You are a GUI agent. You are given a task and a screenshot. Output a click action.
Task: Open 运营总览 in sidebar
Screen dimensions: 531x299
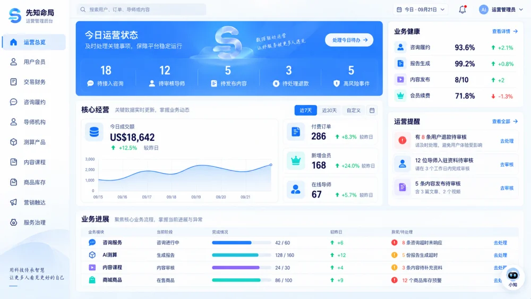(34, 42)
